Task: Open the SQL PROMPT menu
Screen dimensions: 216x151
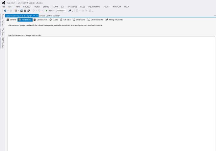Action: [x=94, y=7]
